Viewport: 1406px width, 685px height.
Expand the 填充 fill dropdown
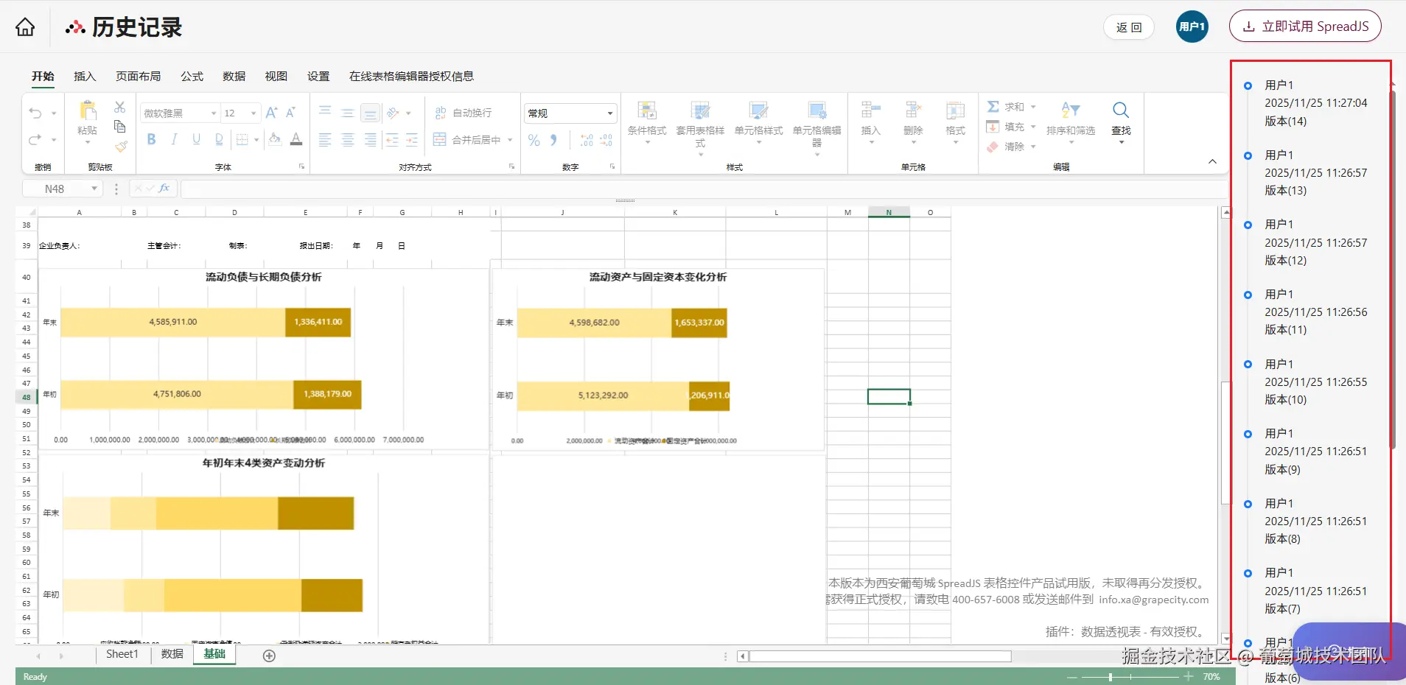click(1033, 127)
